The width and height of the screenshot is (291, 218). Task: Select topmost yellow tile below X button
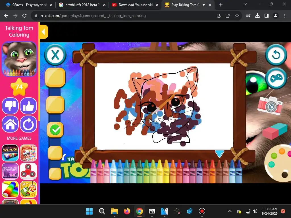click(55, 77)
